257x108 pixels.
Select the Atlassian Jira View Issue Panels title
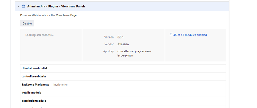click(x=56, y=6)
